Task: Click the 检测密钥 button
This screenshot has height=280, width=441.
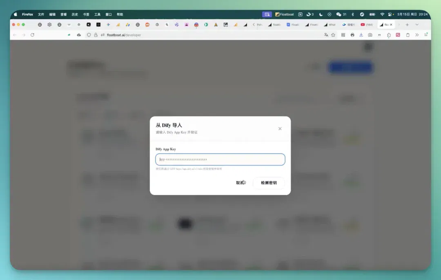Action: (x=269, y=183)
